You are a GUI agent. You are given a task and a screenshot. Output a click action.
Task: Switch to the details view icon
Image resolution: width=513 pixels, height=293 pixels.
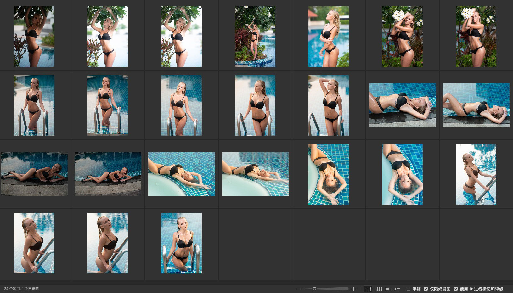tap(388, 289)
